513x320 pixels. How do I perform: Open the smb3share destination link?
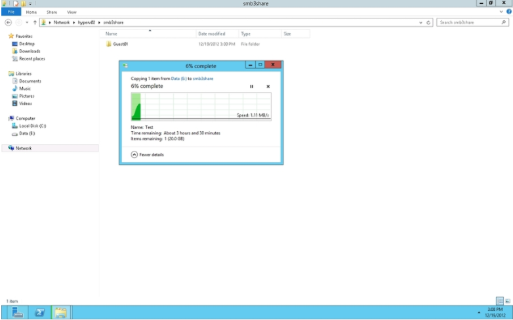tap(203, 79)
